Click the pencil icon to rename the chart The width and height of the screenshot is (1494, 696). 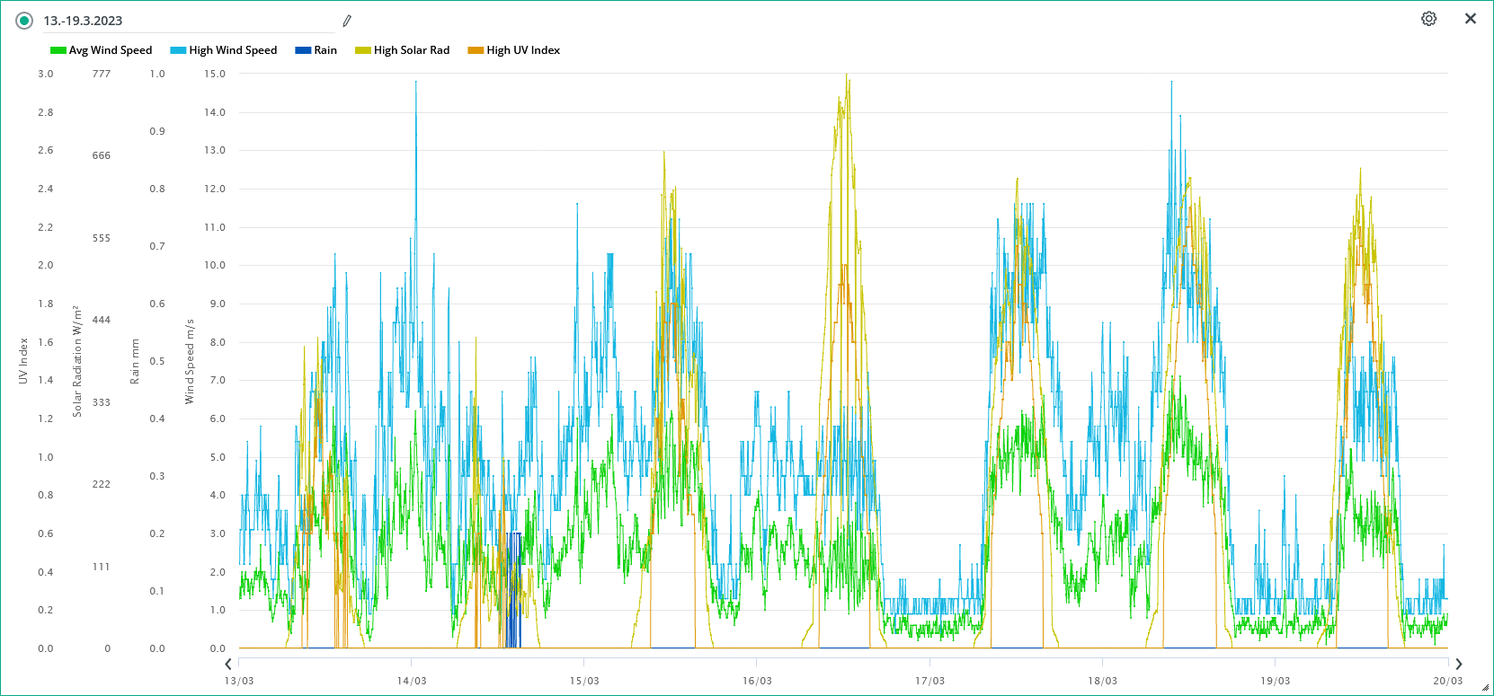[x=347, y=21]
